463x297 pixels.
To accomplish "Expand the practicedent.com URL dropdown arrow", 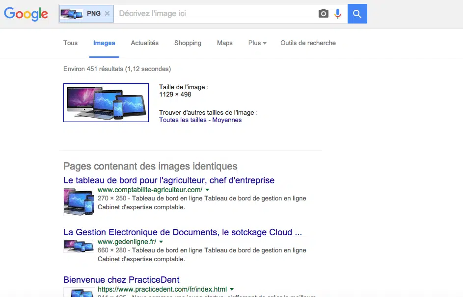I will tap(232, 289).
